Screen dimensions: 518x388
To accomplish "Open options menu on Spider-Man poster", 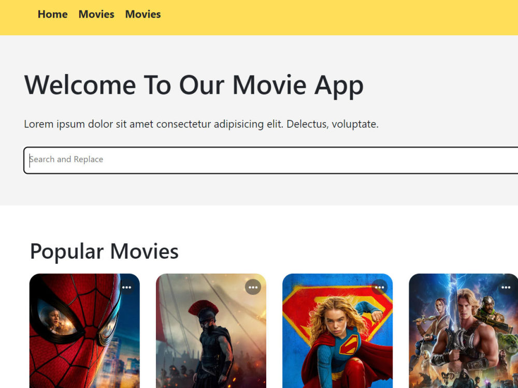I will (x=126, y=287).
